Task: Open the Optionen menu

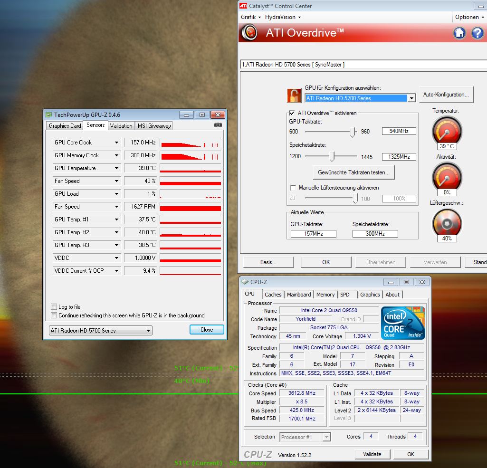Action: click(469, 17)
